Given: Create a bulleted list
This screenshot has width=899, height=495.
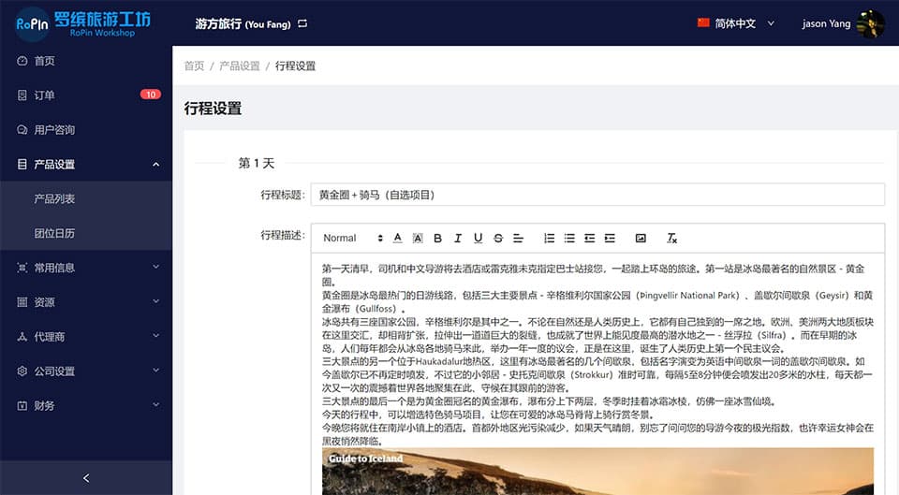Looking at the screenshot, I should [x=569, y=238].
